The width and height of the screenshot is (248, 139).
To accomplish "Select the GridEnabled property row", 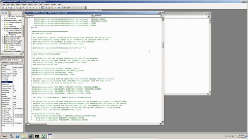I will (12, 90).
